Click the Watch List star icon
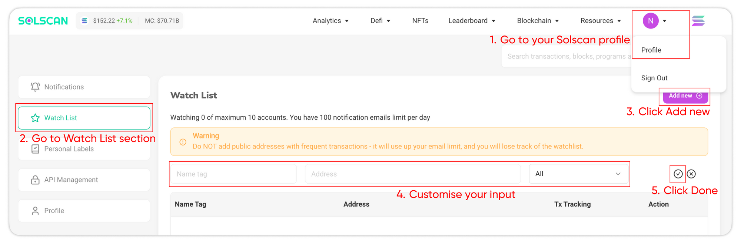Screen dimensions: 741x244 [35, 118]
